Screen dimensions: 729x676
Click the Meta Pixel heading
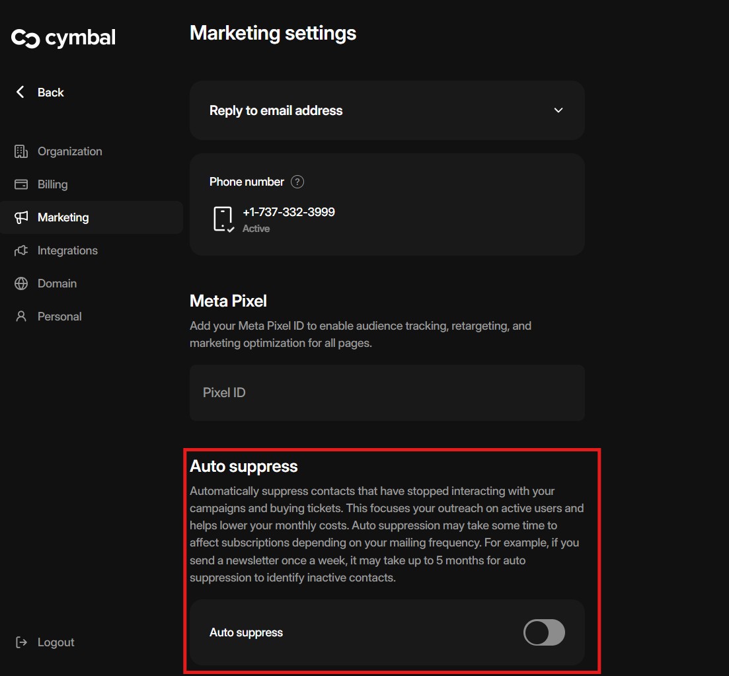pos(228,301)
